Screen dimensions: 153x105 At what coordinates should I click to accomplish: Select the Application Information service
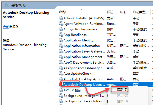82,46
